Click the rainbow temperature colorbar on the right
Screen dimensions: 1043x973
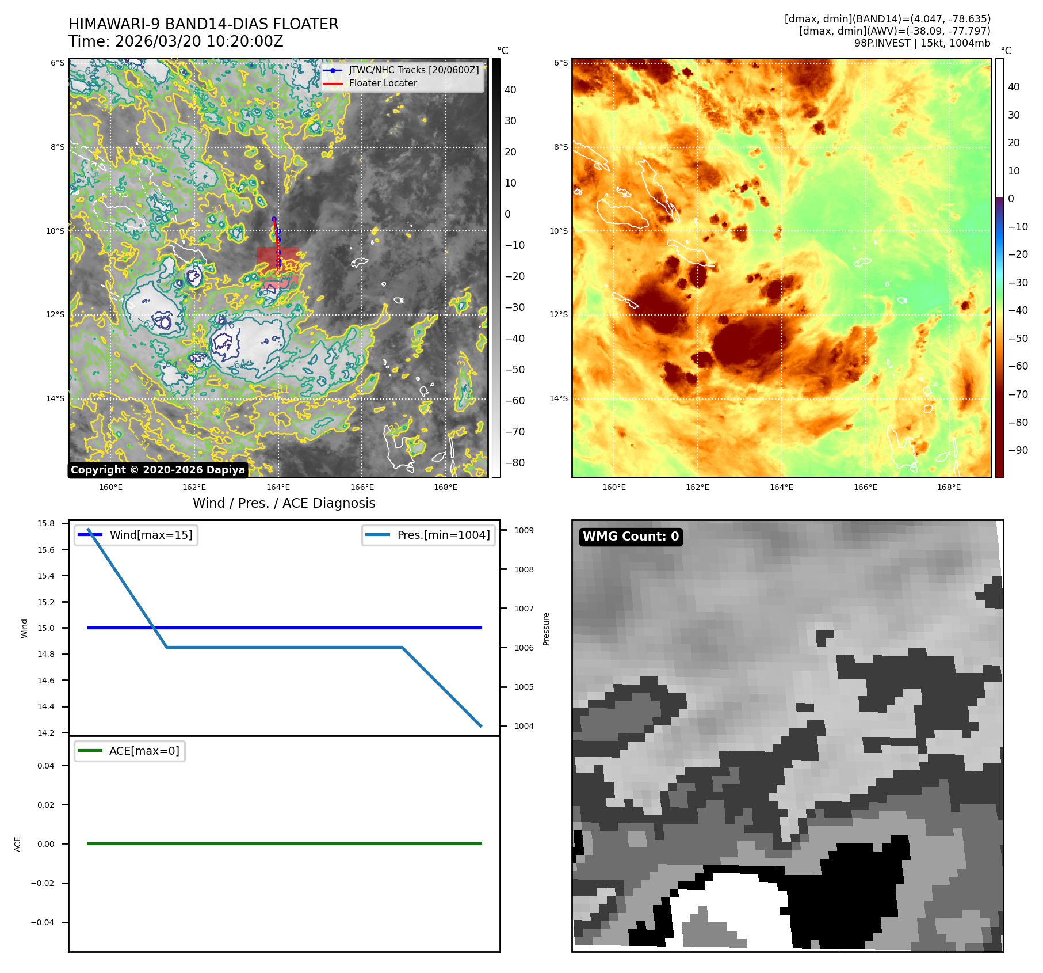999,268
